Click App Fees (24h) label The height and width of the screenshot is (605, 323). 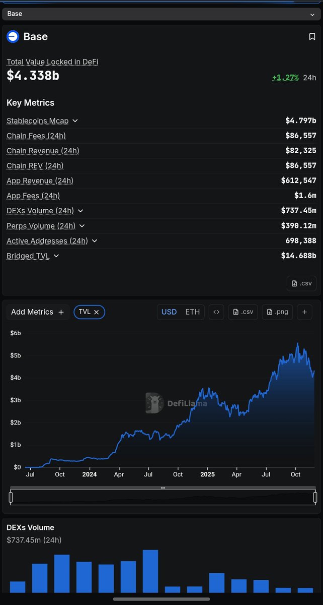point(33,196)
